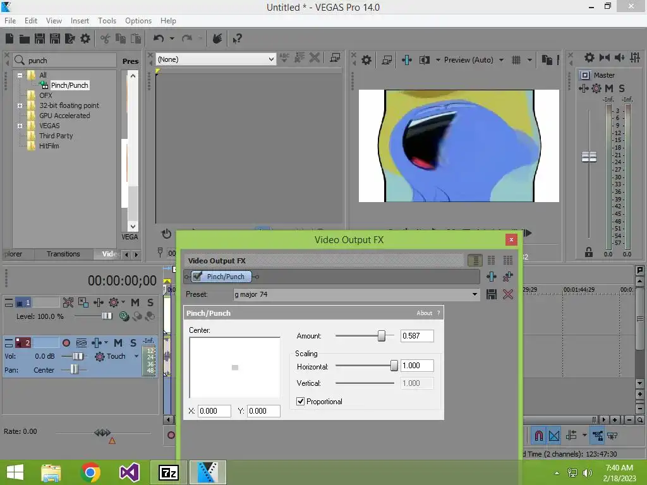Click the Split Screen View icon
This screenshot has height=485, width=647.
pyautogui.click(x=425, y=60)
